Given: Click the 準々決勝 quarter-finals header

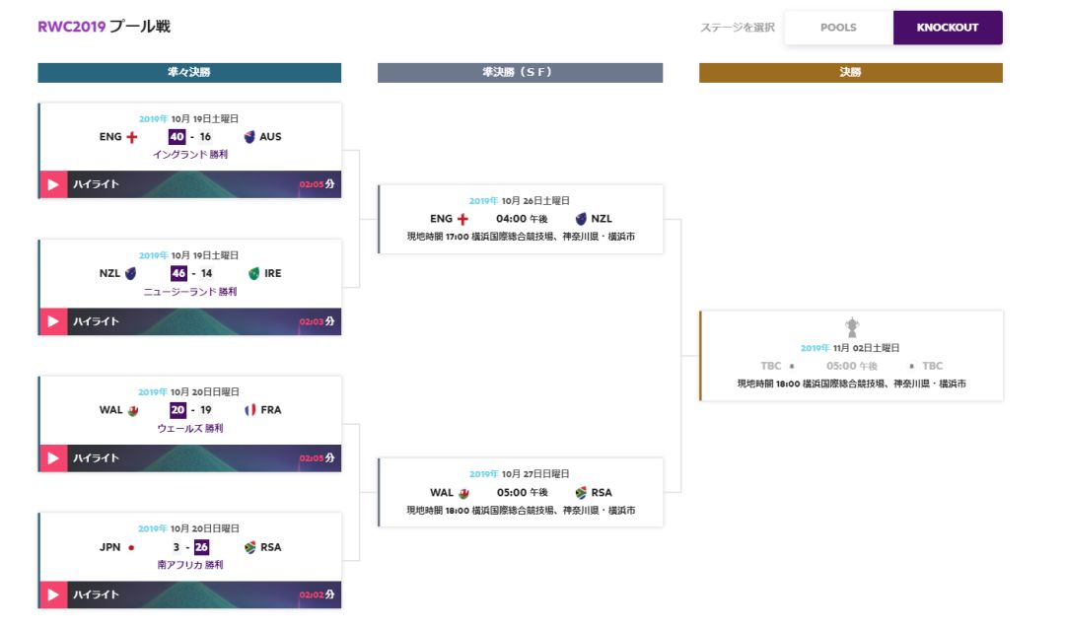Looking at the screenshot, I should [x=189, y=73].
